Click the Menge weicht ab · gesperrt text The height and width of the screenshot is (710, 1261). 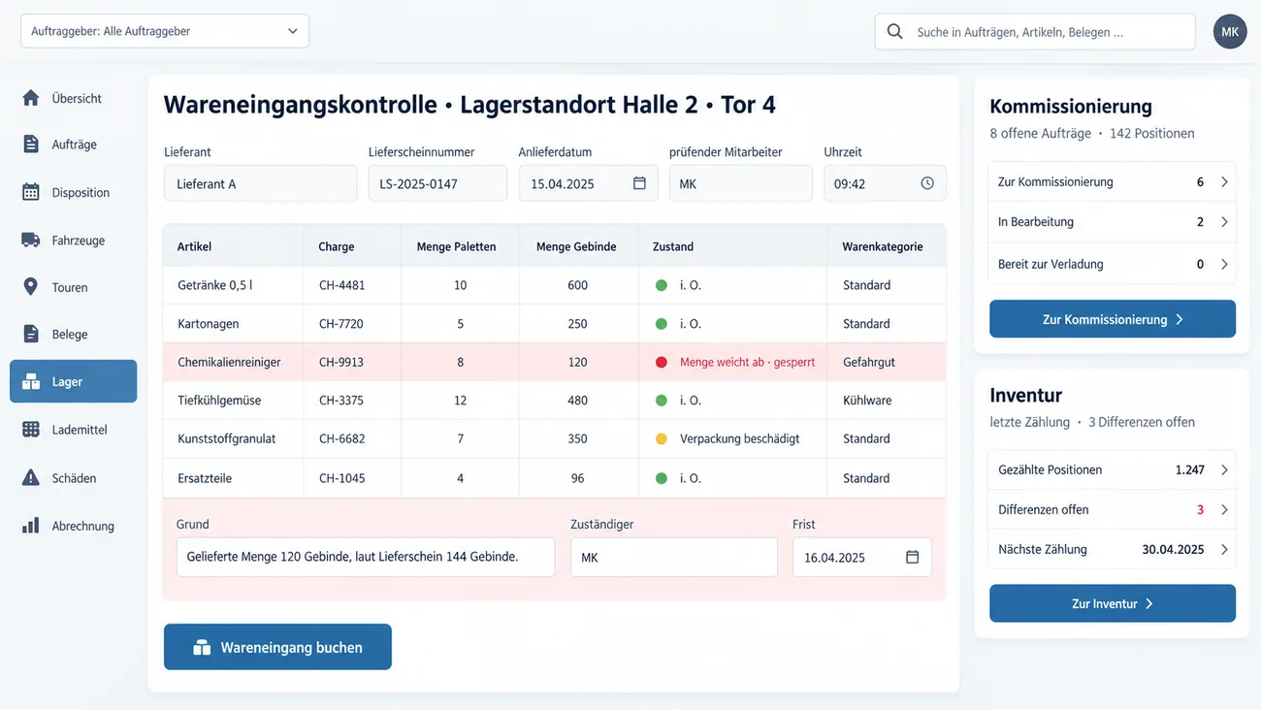pos(748,362)
